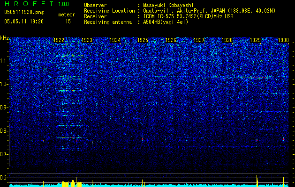Click the tall yellow power spike under 1929
The image size is (295, 187).
coord(257,180)
